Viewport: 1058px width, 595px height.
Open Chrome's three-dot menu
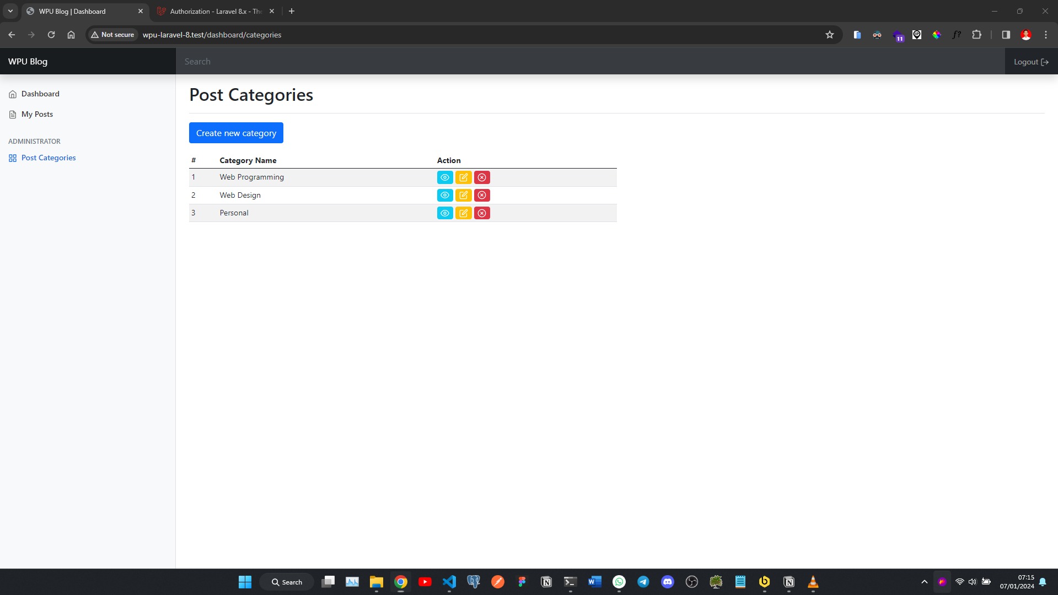coord(1045,34)
